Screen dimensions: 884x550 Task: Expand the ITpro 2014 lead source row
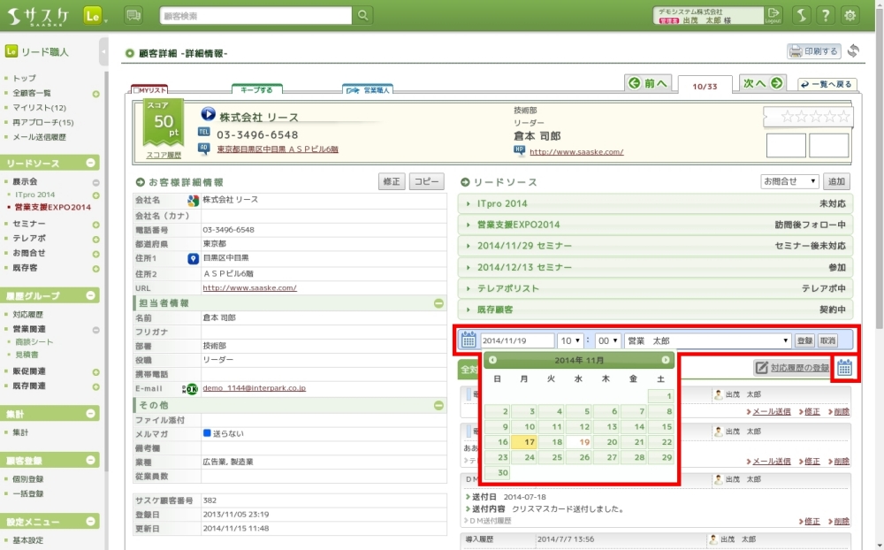click(x=655, y=203)
